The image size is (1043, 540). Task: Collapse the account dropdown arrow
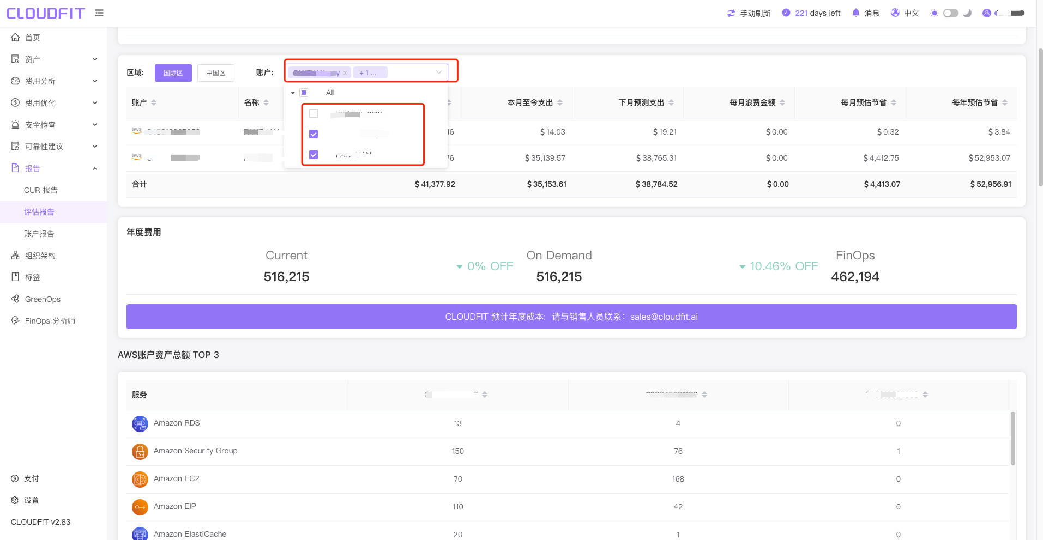(438, 72)
